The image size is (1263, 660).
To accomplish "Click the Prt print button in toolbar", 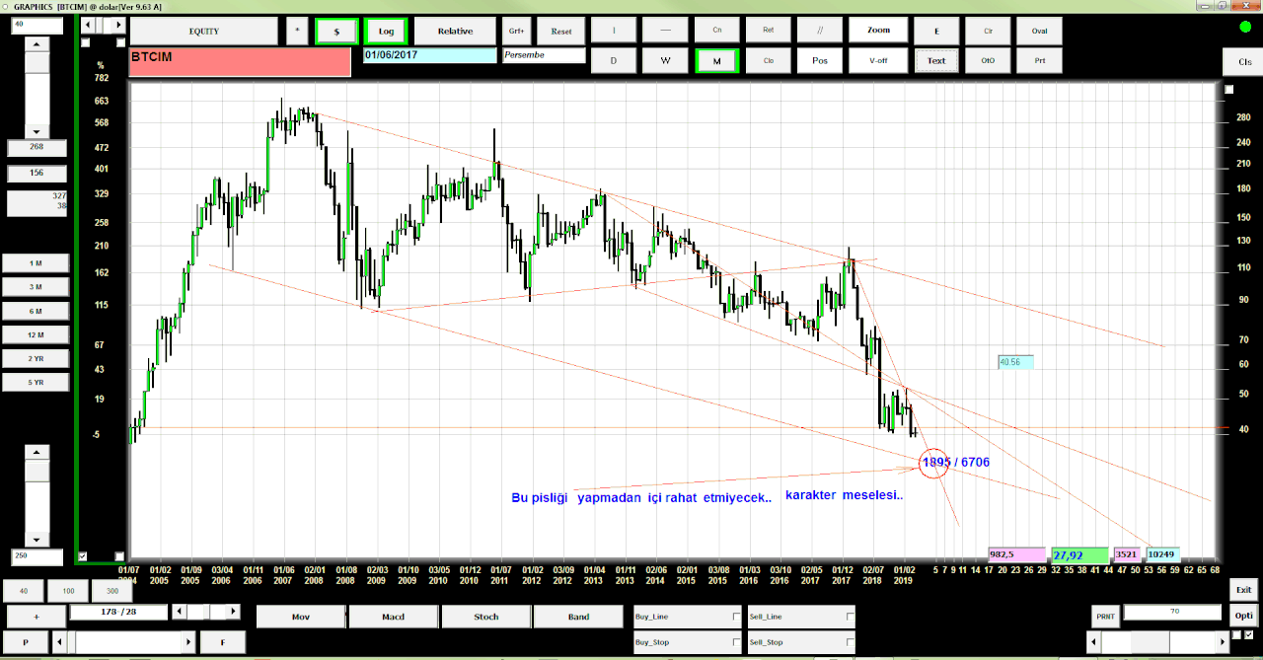I will (x=1040, y=60).
